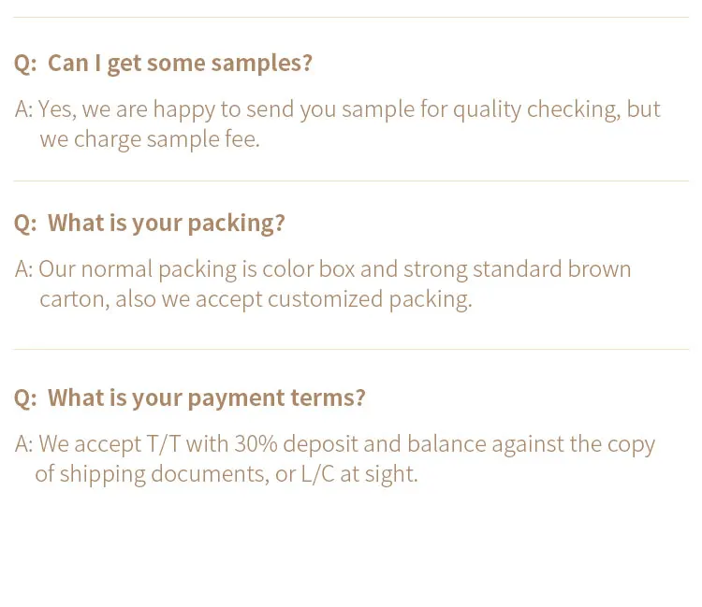This screenshot has height=607, width=702.
Task: Click the 'Q:' label before the payment terms question
Action: click(25, 398)
